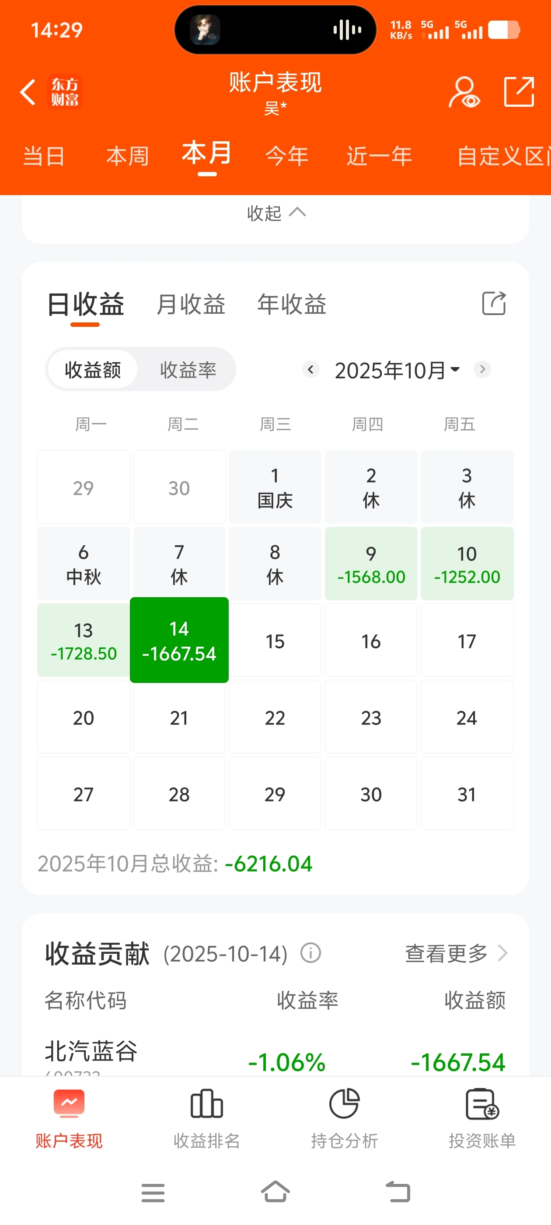Switch to the 月收益 tab

point(191,304)
